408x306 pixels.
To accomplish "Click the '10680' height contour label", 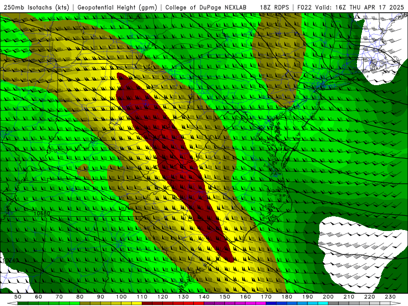I will pos(42,213).
